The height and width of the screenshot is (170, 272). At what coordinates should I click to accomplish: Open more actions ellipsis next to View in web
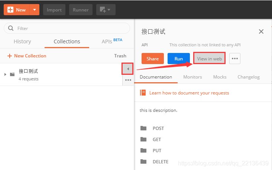click(x=235, y=59)
